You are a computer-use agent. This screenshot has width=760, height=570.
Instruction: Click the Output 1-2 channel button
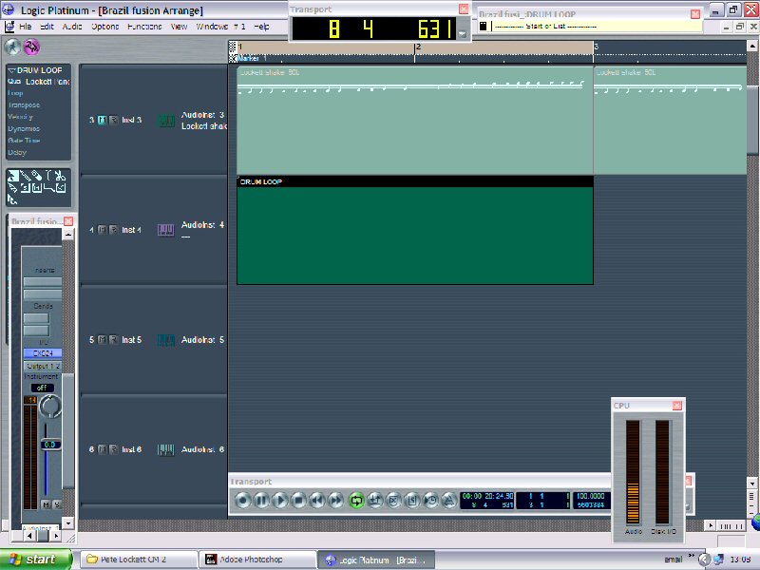coord(43,366)
